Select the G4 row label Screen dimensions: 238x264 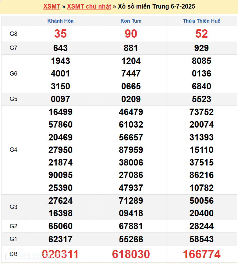(13, 150)
